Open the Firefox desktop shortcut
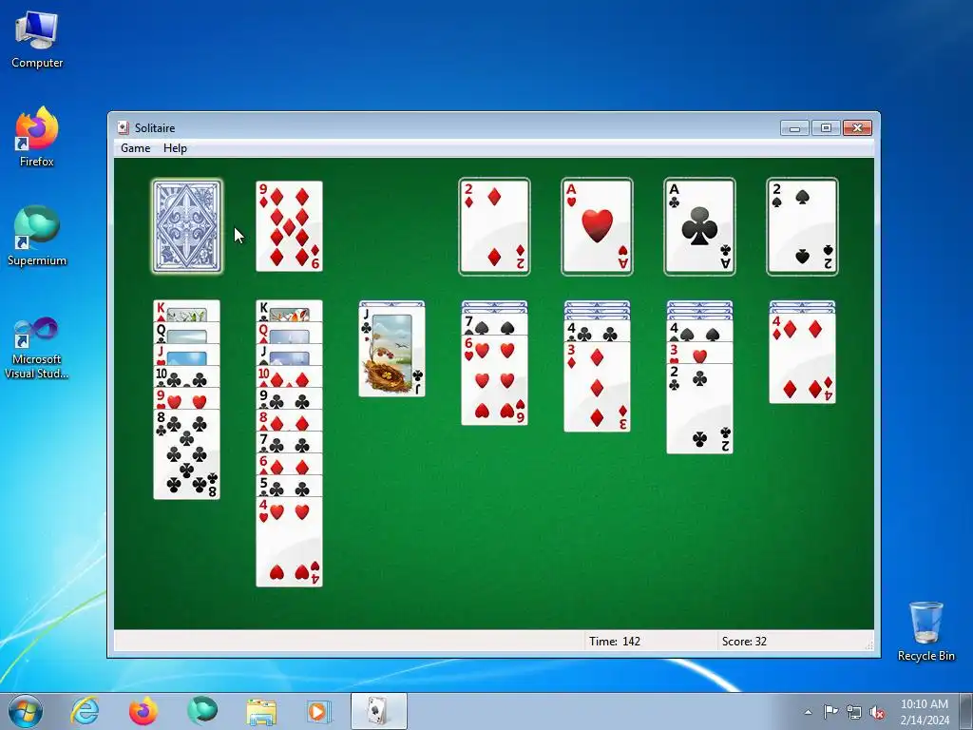 37,137
